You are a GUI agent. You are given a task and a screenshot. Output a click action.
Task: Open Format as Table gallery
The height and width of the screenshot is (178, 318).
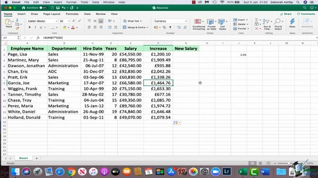point(211,24)
